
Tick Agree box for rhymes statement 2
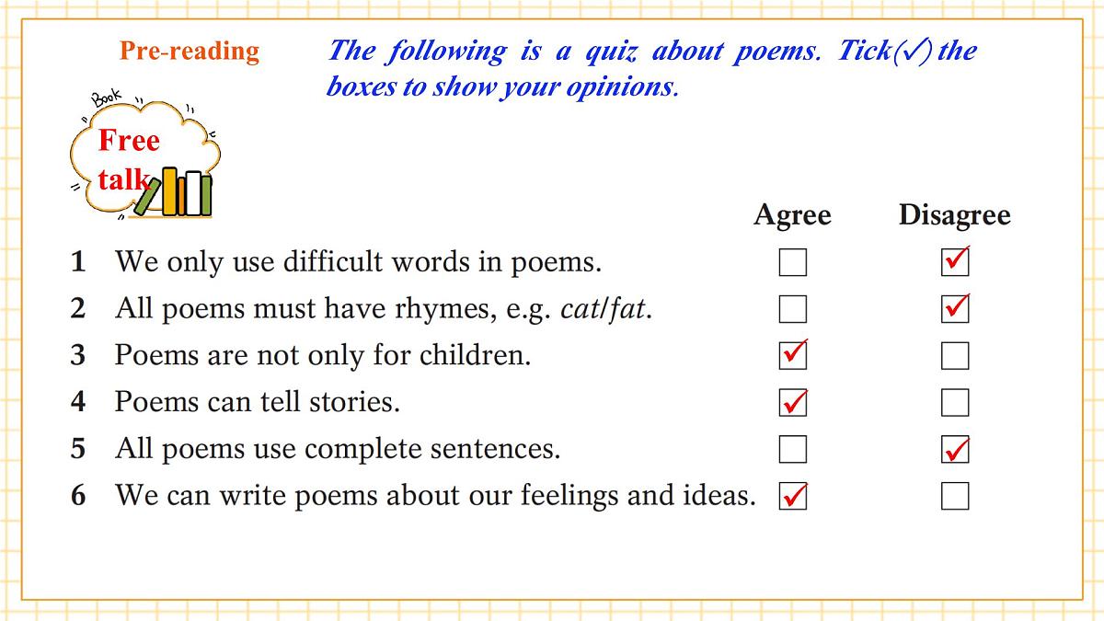click(x=792, y=309)
